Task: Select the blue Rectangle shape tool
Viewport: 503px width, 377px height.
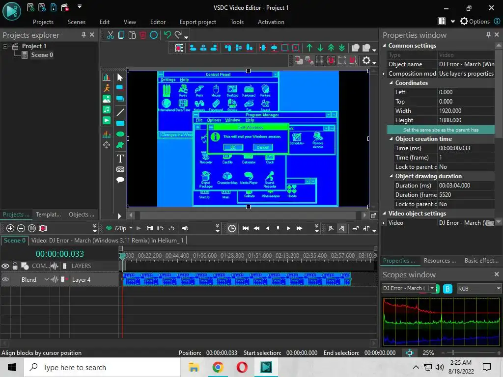Action: click(120, 123)
